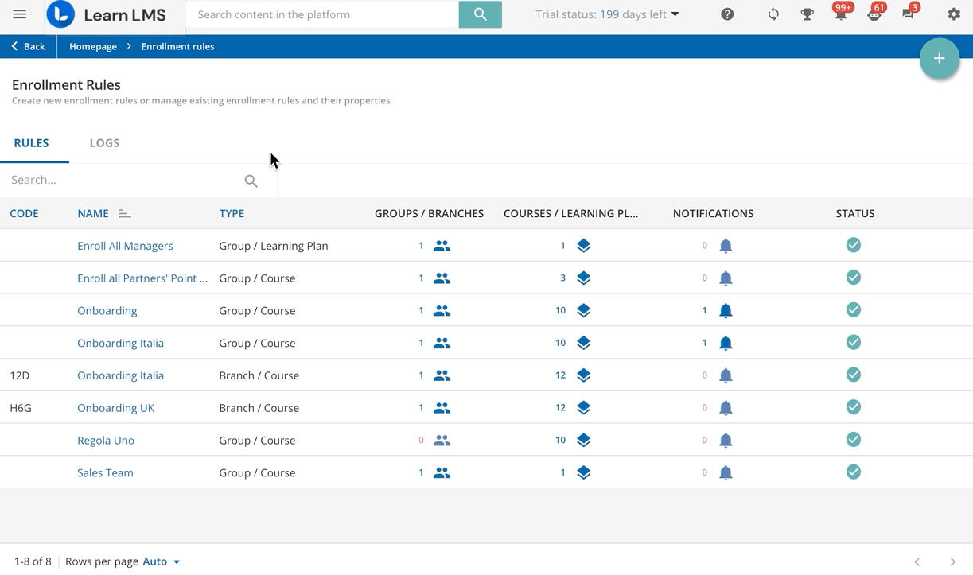The image size is (973, 575).
Task: Open the Enroll all Partners' Point rule
Action: click(x=142, y=278)
